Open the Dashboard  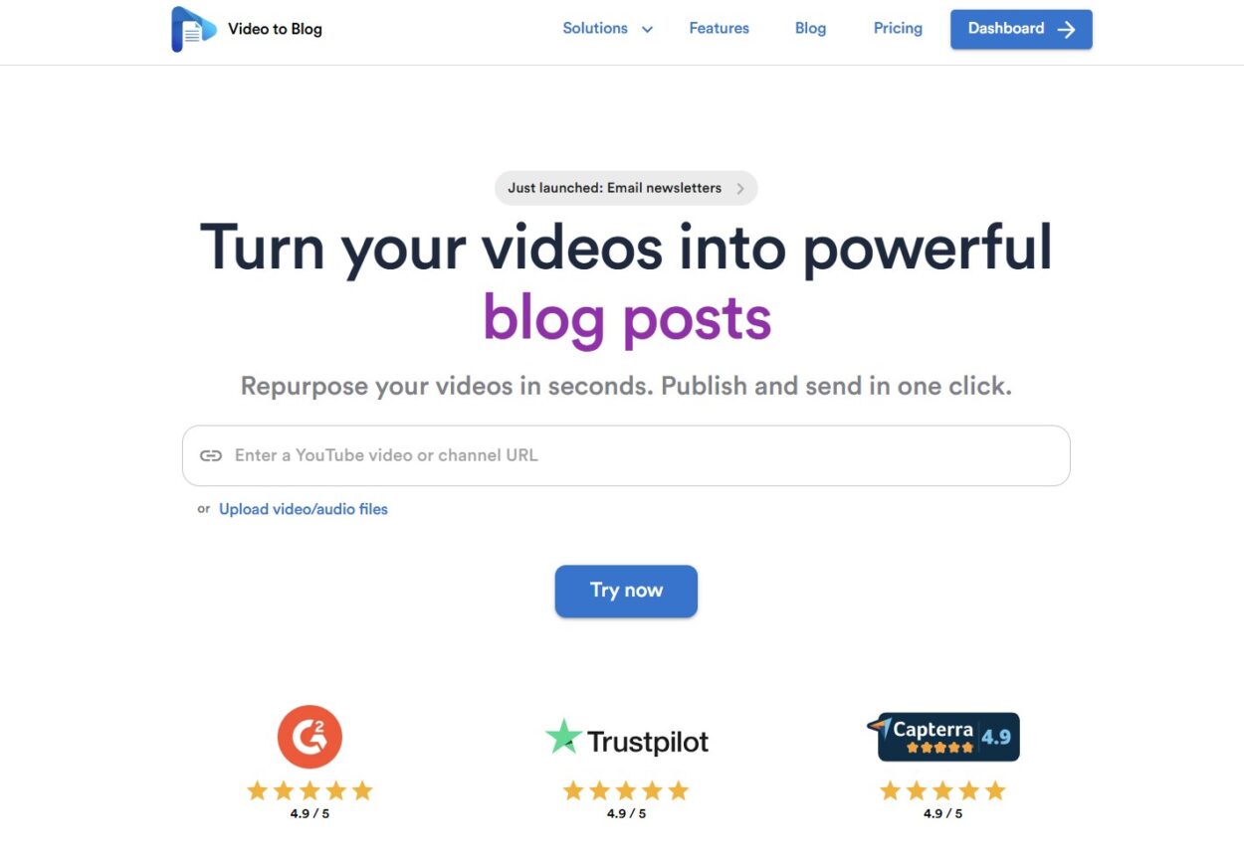(x=1021, y=29)
